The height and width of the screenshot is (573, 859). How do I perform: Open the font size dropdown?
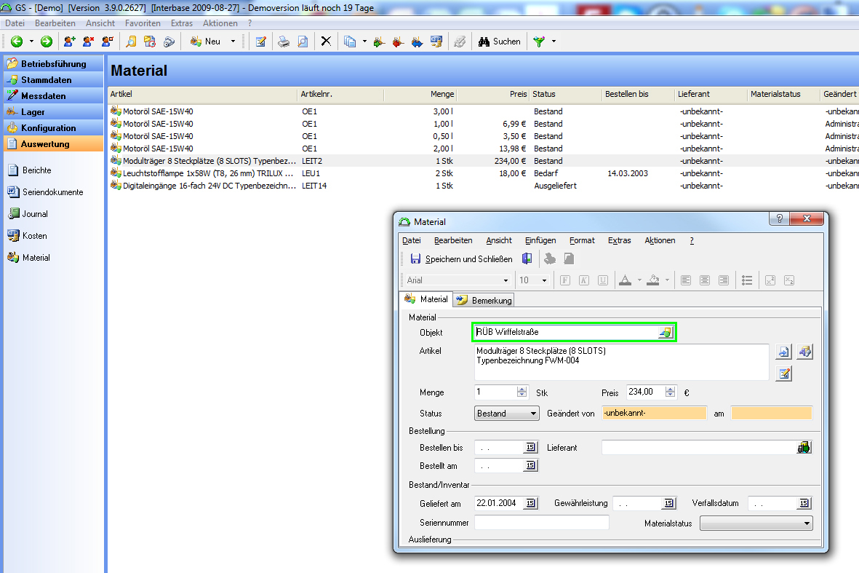coord(543,280)
